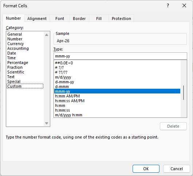Click the Help question mark icon
Image resolution: width=193 pixels, height=176 pixels.
[x=168, y=6]
